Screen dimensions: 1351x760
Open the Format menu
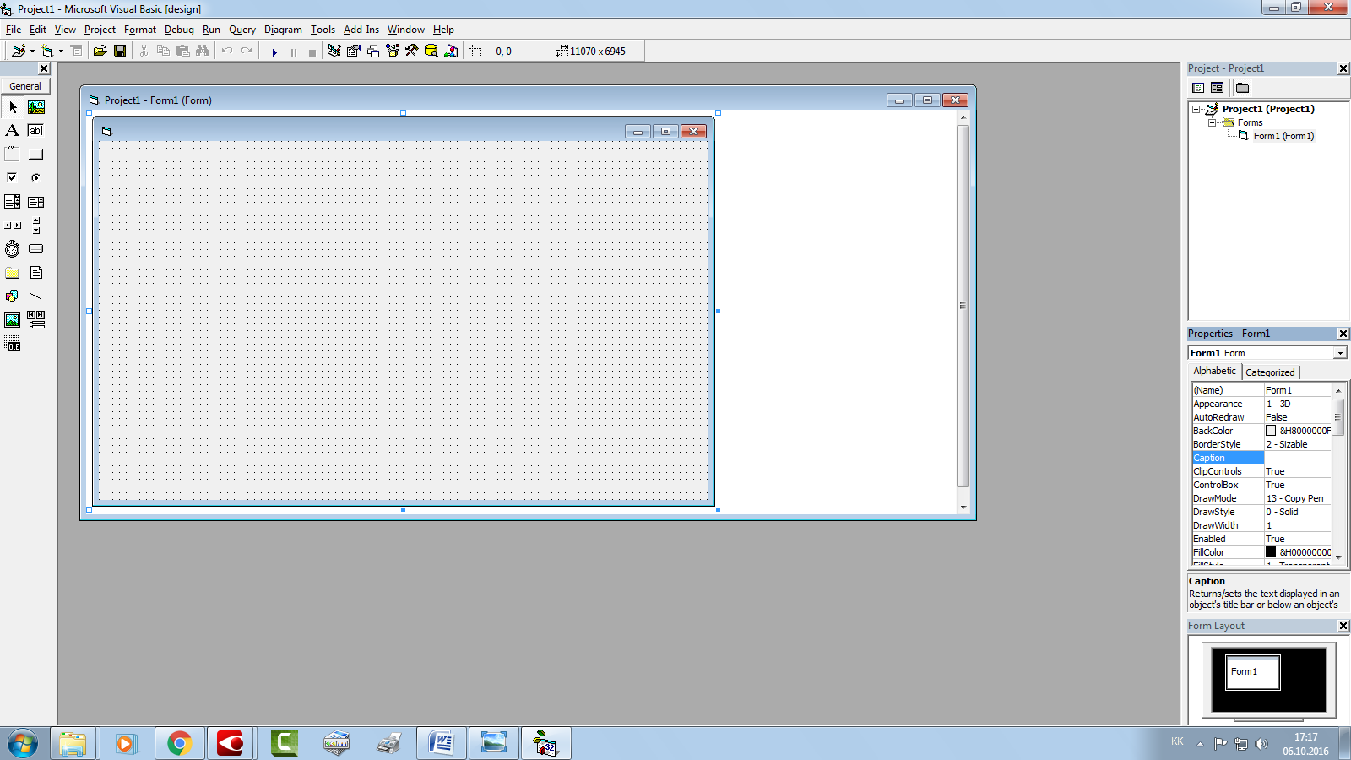(x=140, y=30)
